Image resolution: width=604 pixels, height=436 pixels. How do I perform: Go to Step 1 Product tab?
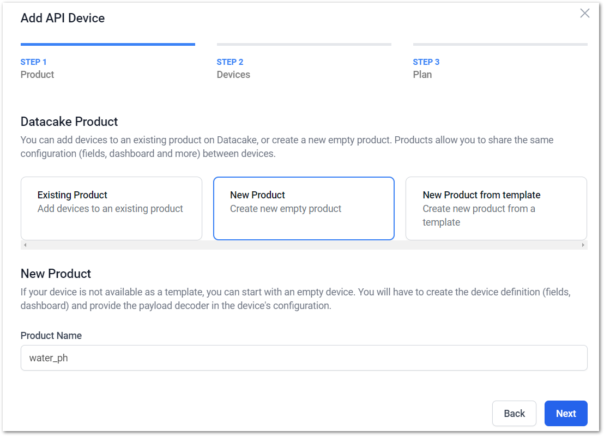(38, 68)
